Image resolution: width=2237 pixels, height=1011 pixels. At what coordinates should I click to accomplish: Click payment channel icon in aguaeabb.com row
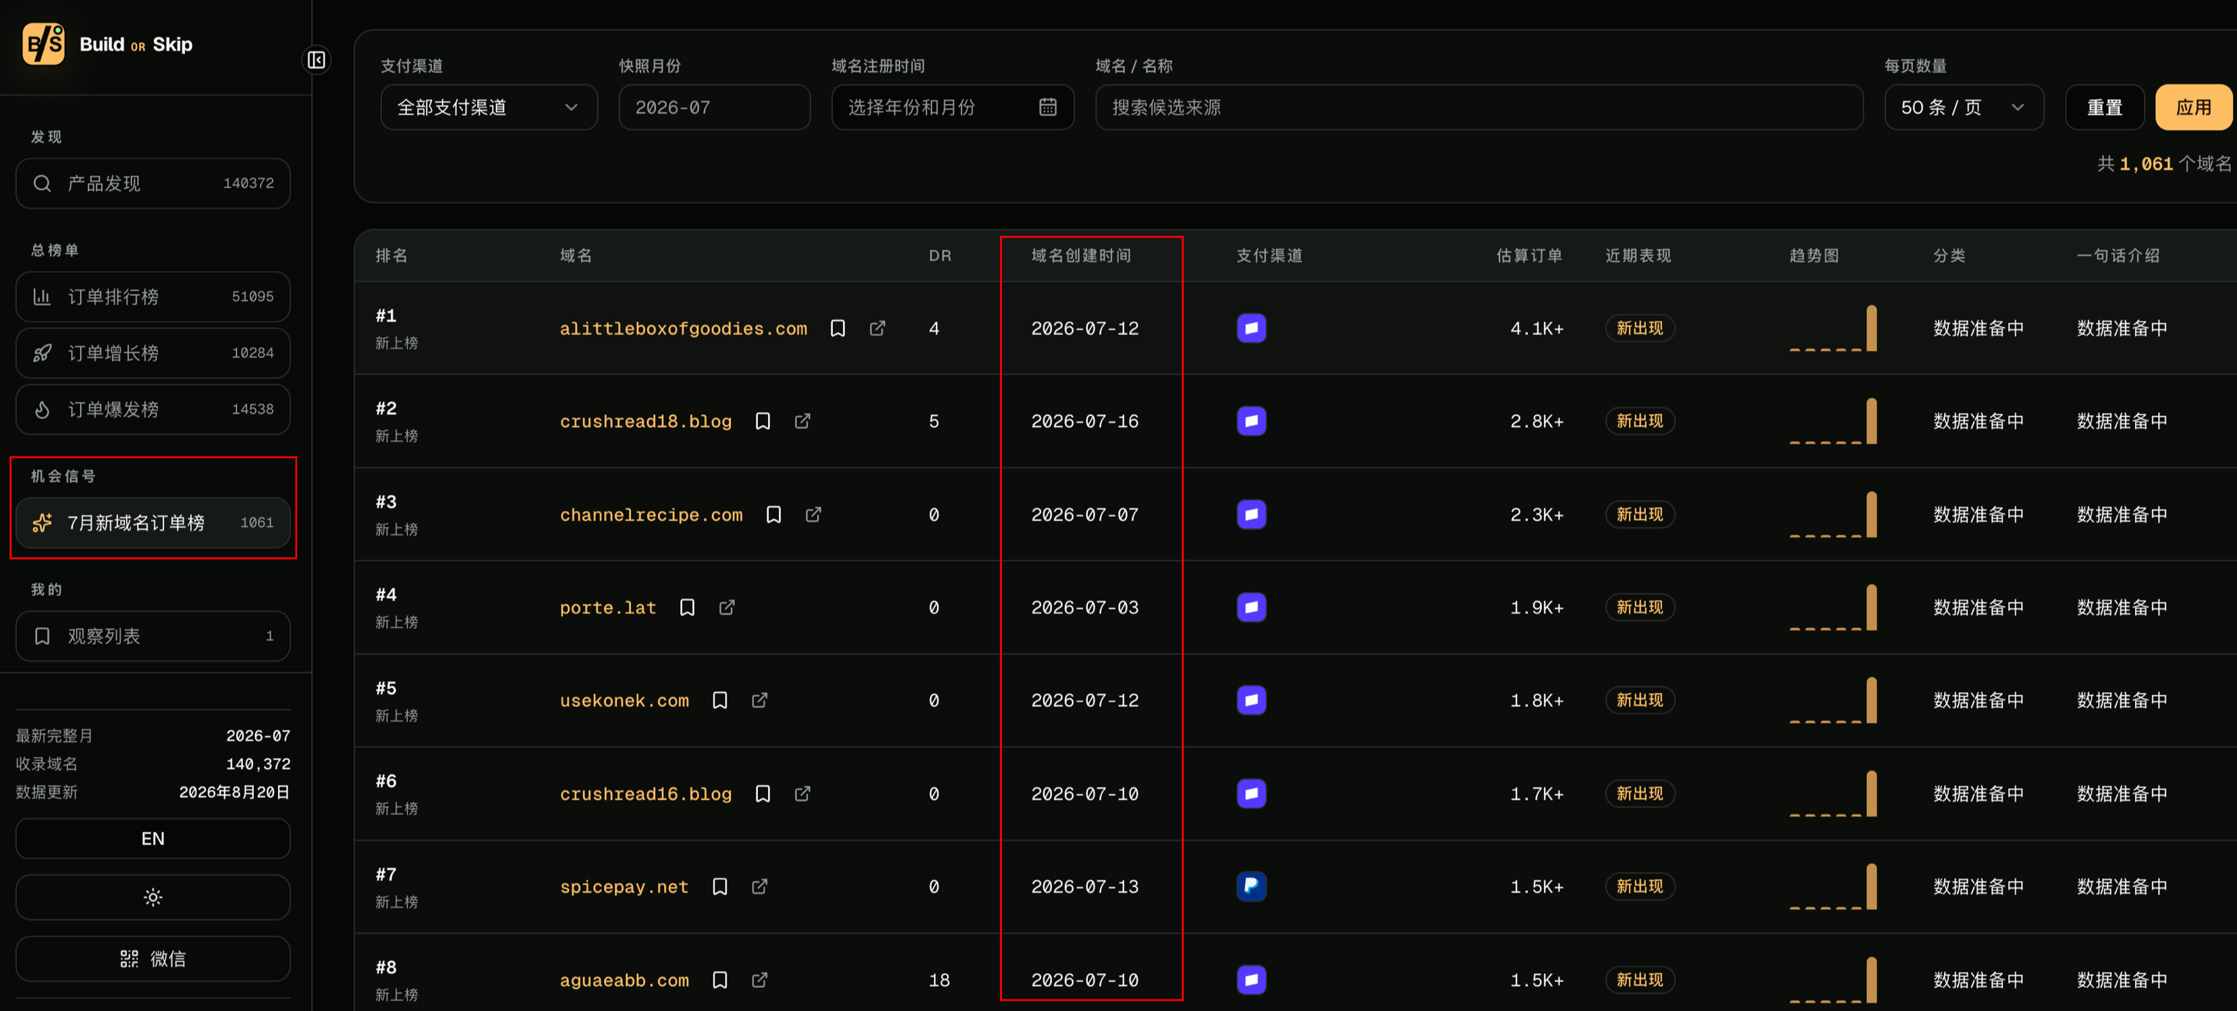coord(1250,980)
